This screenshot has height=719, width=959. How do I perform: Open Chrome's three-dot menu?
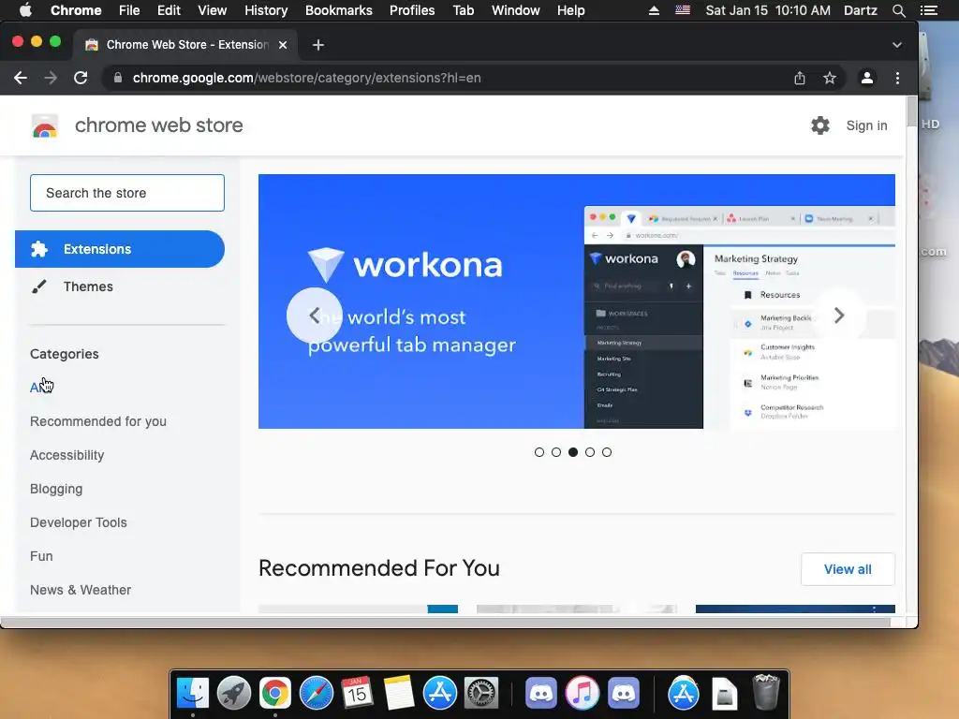(x=897, y=78)
